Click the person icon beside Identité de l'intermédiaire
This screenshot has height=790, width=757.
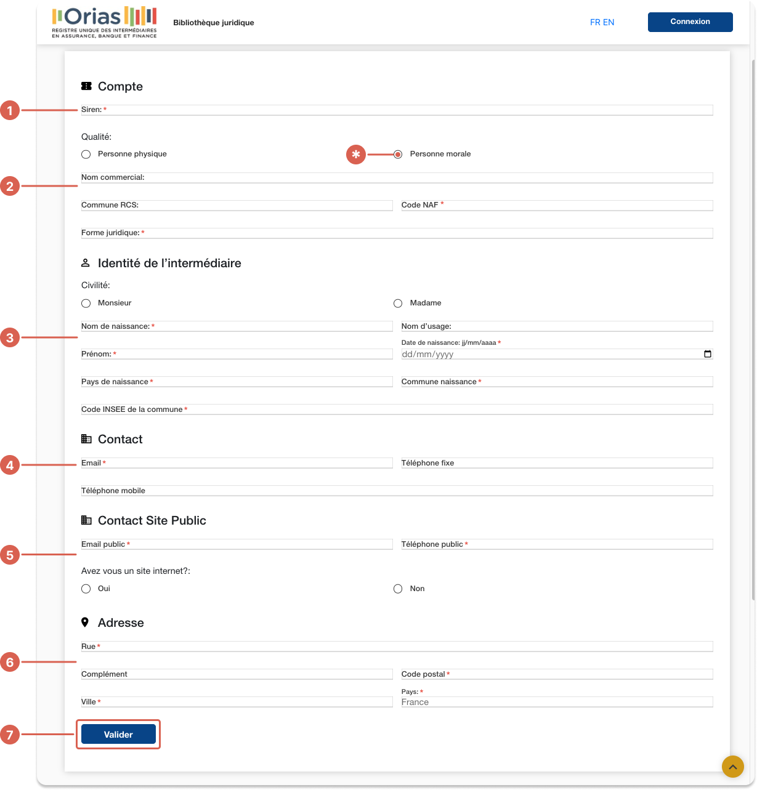click(x=86, y=263)
